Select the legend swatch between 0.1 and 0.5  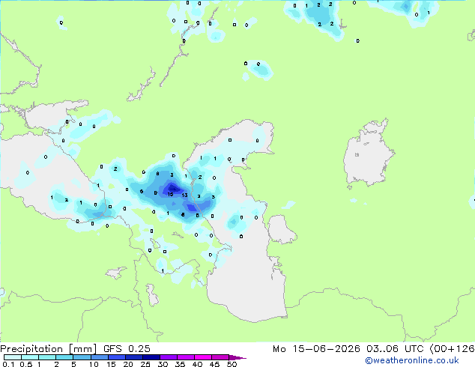tap(13, 357)
